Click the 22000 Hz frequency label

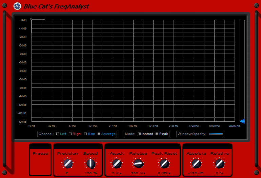pos(234,126)
